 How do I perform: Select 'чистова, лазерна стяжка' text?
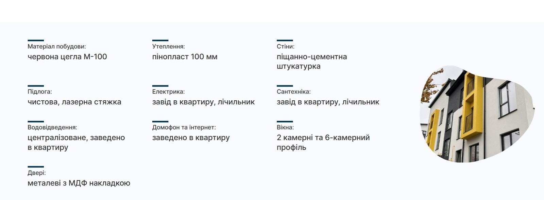74,102
